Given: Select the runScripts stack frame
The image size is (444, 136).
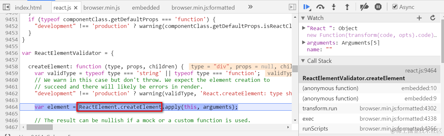Looking at the screenshot, I should coord(369,129).
